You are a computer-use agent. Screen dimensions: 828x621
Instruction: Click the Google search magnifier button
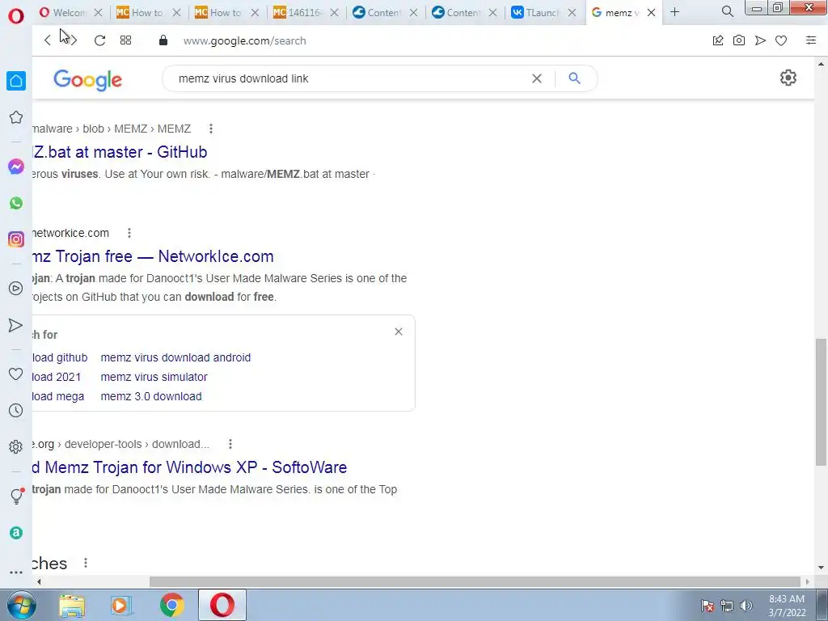click(575, 78)
